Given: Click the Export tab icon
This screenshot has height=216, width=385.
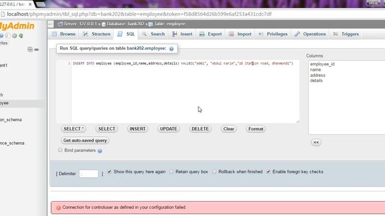Looking at the screenshot, I should click(x=202, y=34).
